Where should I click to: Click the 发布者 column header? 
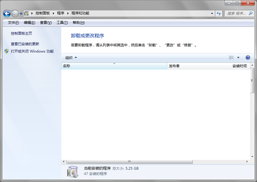click(198, 66)
